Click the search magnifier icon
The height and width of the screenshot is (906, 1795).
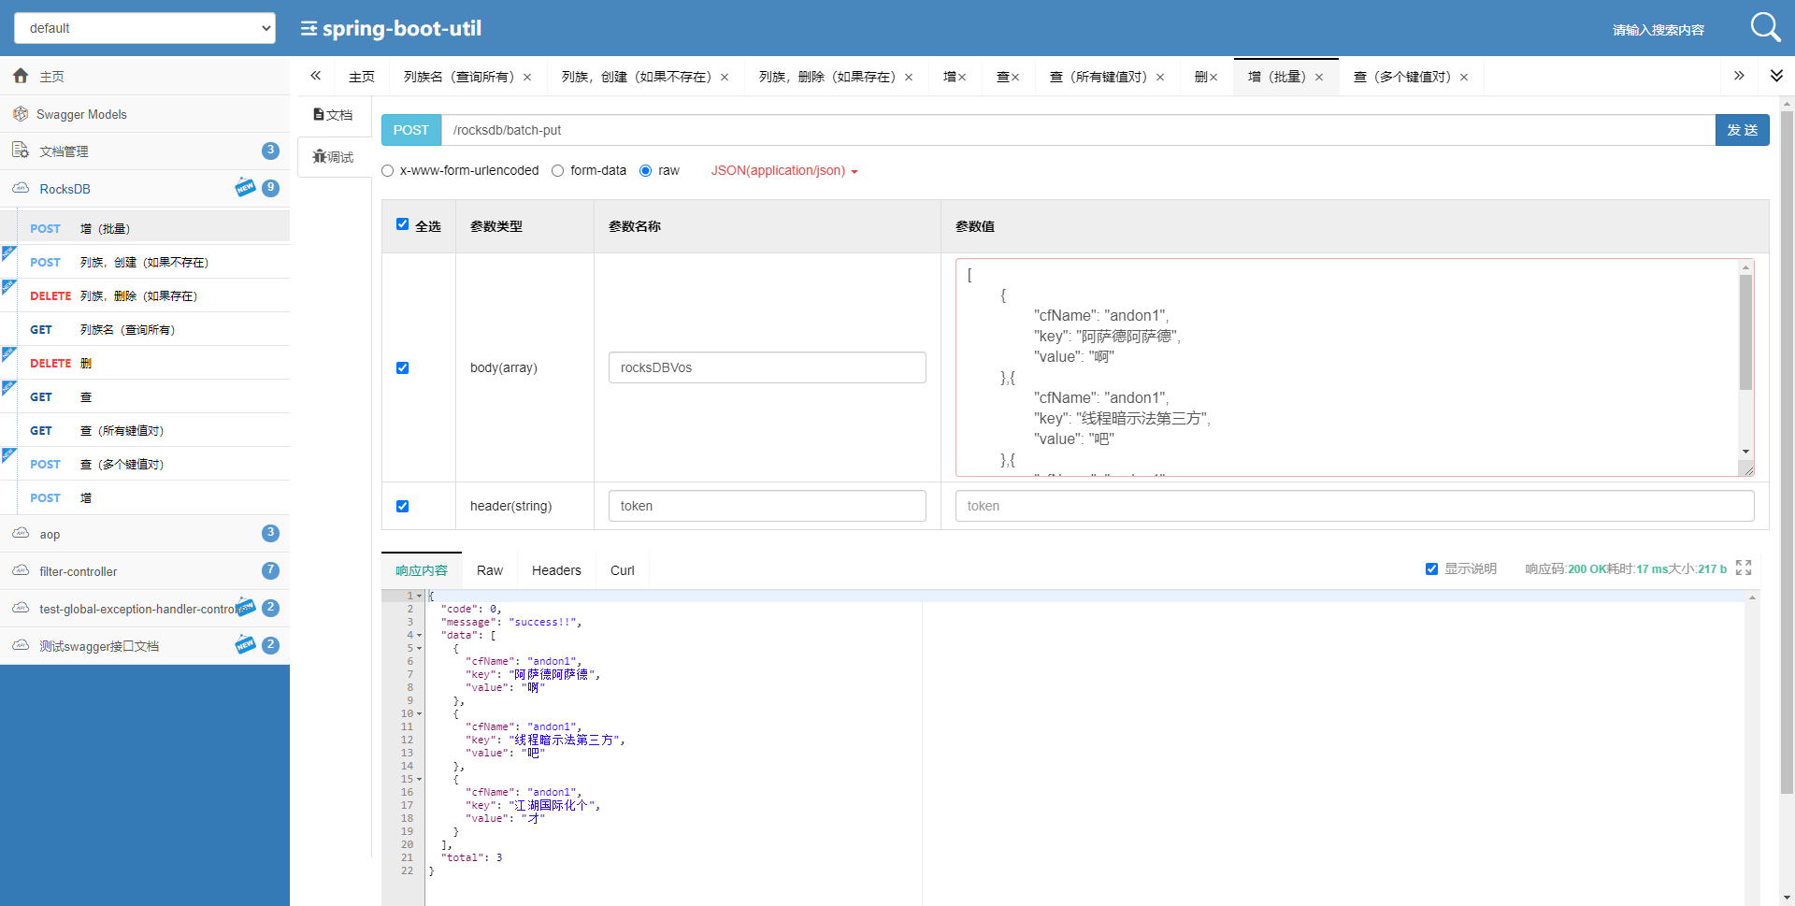tap(1765, 27)
